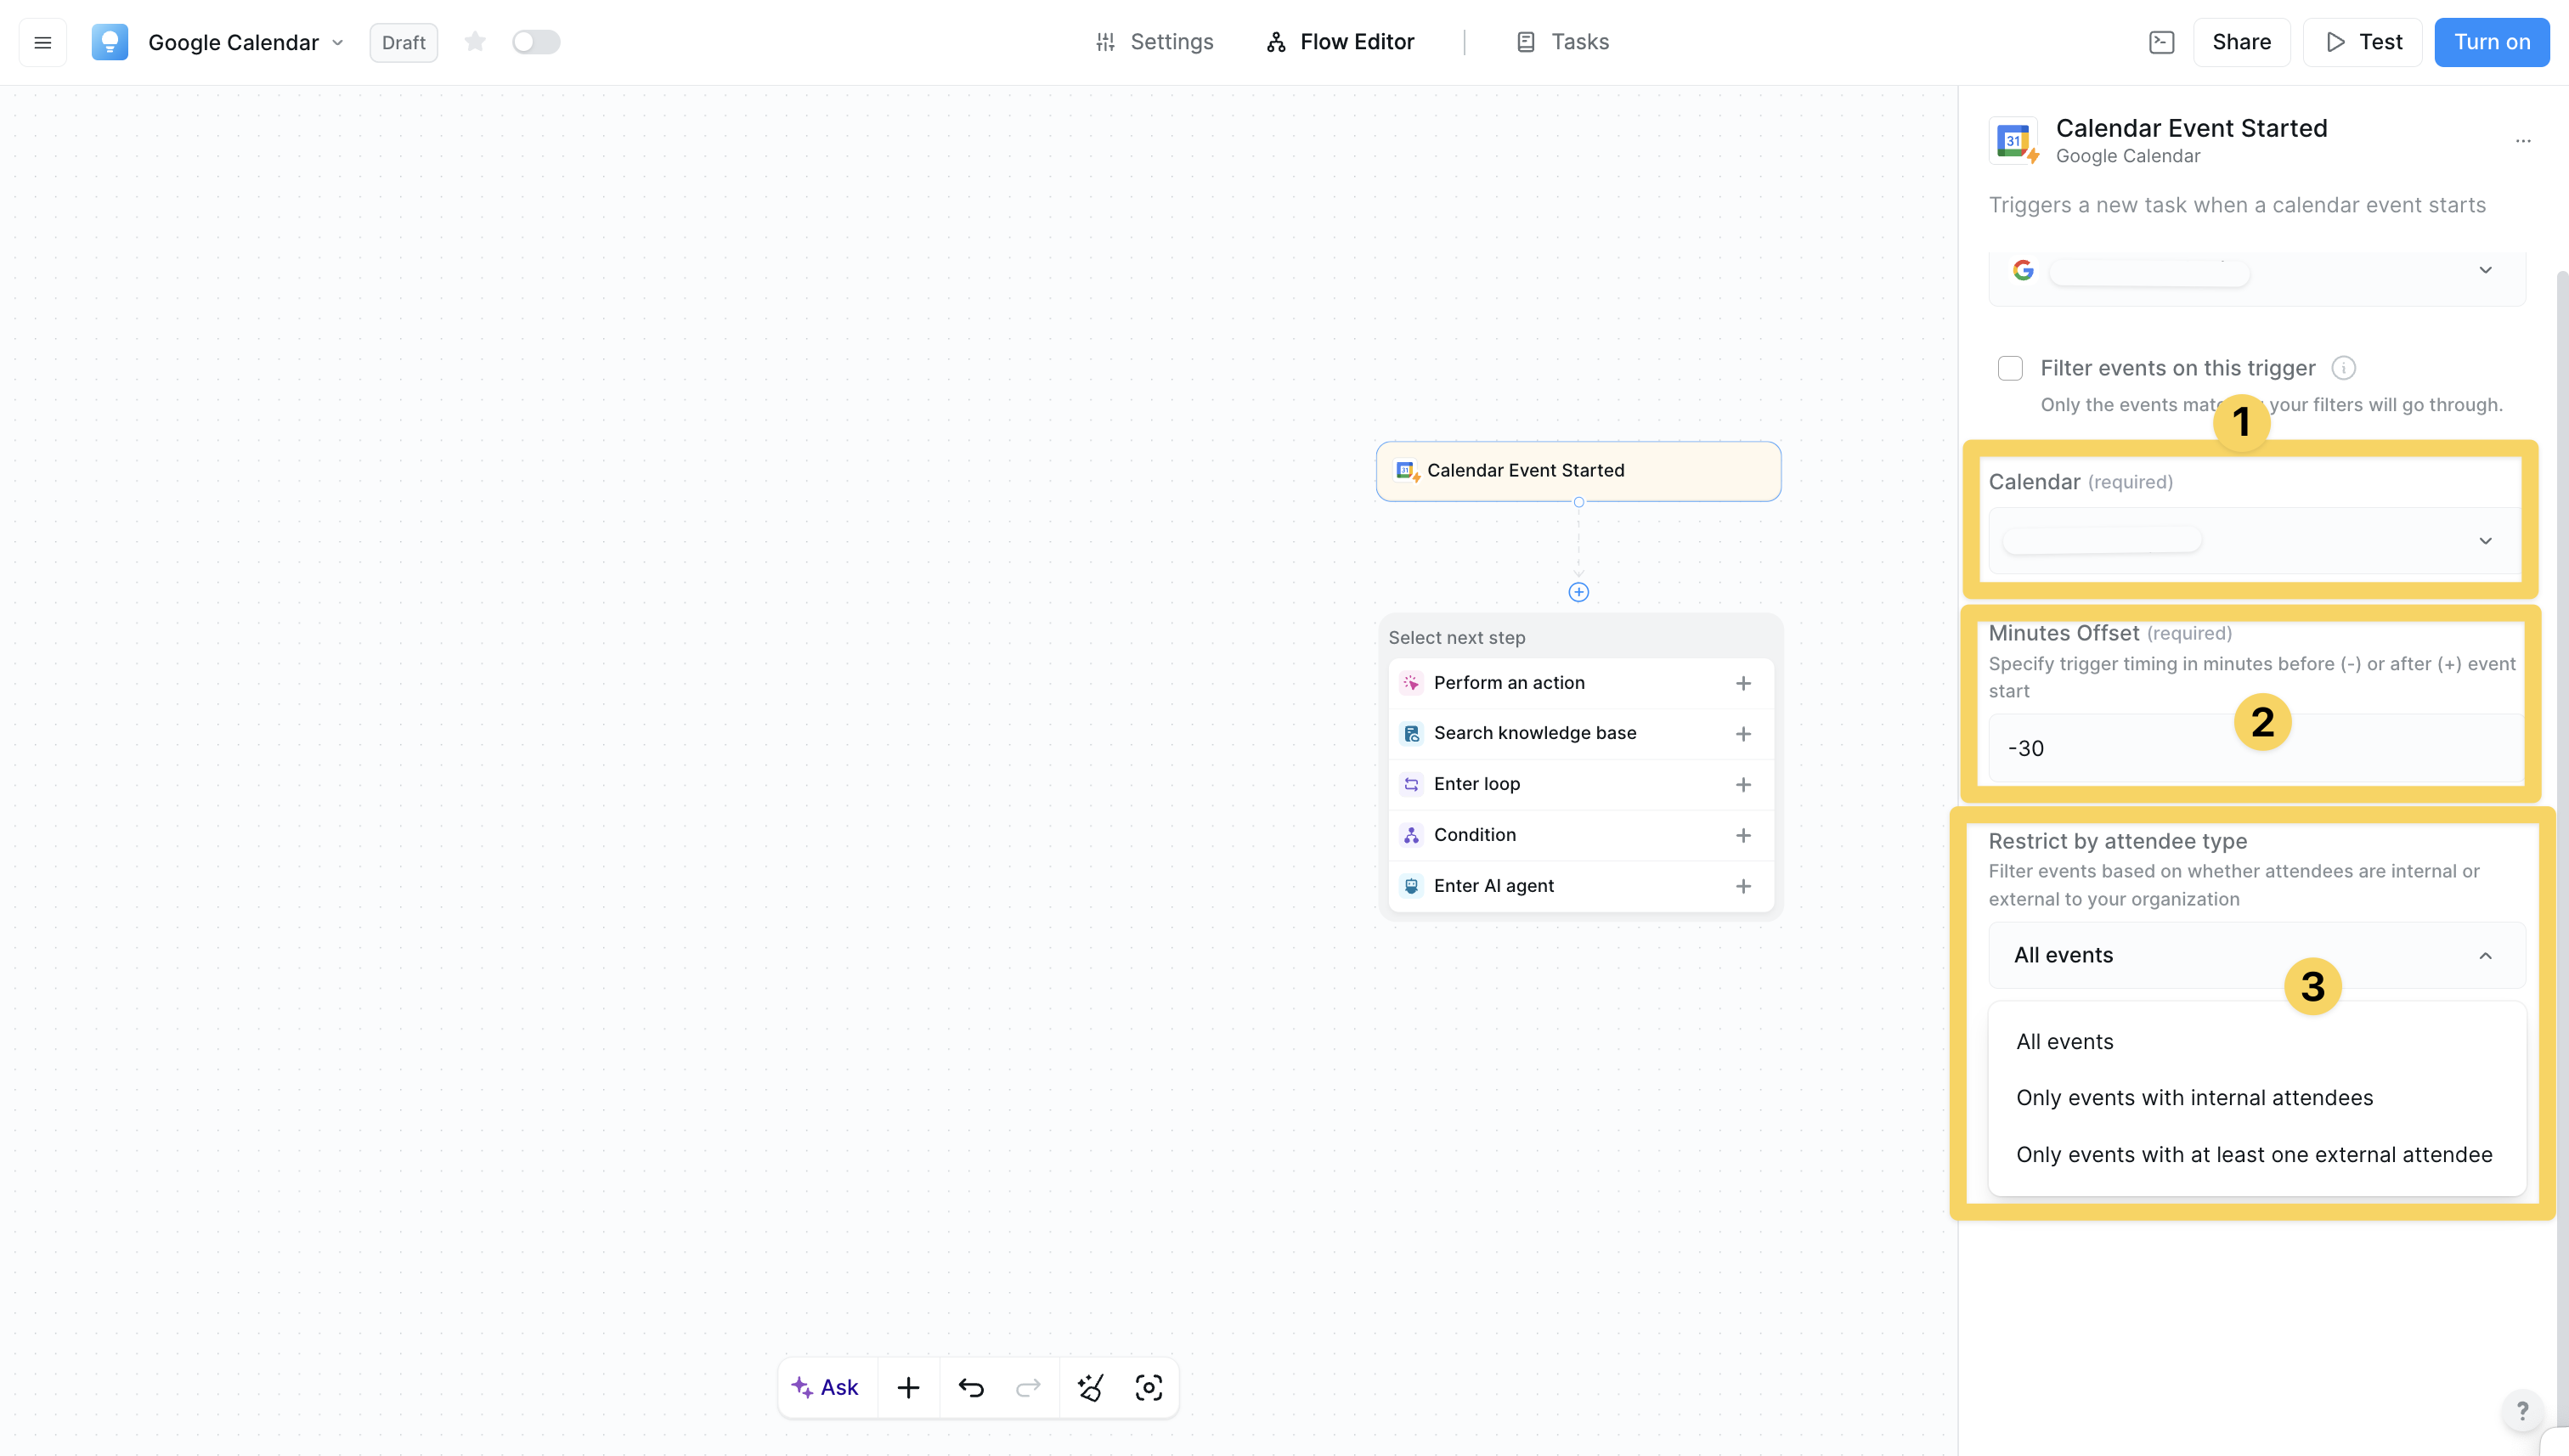Star the flow as favorite
Image resolution: width=2569 pixels, height=1456 pixels.
[475, 42]
